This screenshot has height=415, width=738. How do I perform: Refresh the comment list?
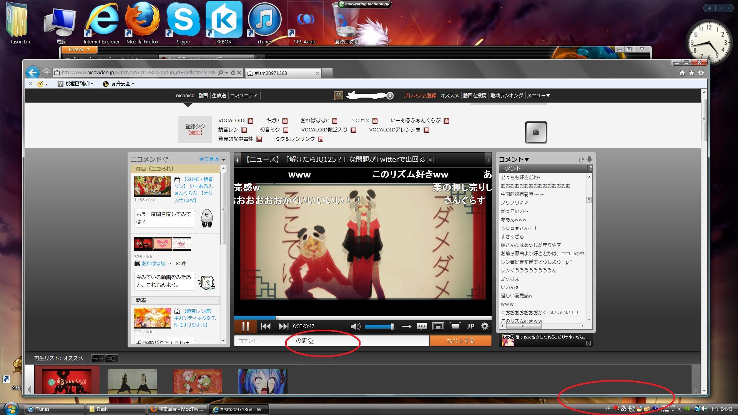pos(581,159)
